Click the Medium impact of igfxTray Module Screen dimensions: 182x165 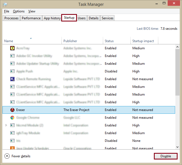[138, 133]
